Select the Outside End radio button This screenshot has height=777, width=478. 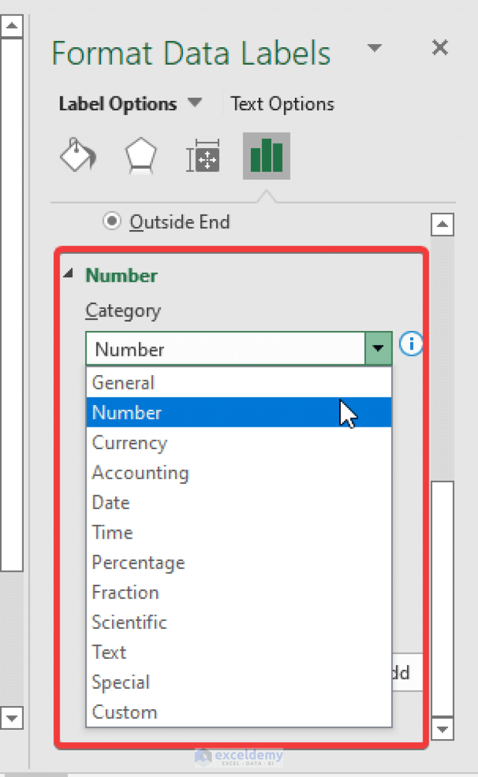tap(113, 221)
